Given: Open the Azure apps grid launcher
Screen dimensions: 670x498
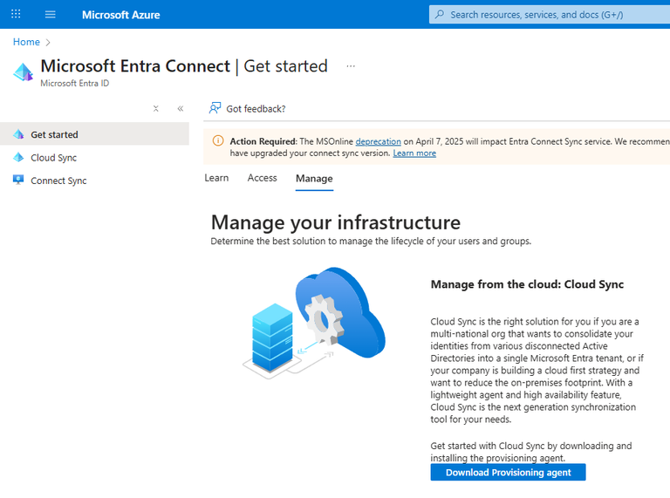Looking at the screenshot, I should pos(16,14).
